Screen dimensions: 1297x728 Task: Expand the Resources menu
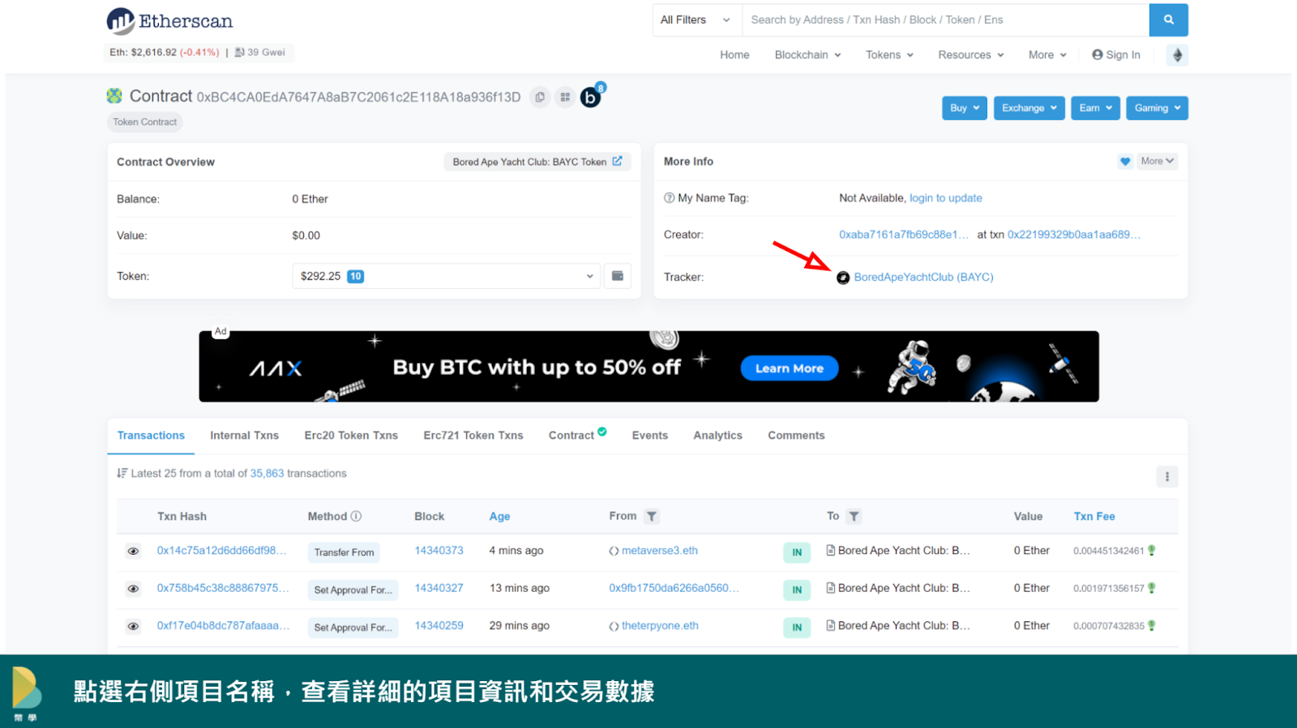[971, 55]
